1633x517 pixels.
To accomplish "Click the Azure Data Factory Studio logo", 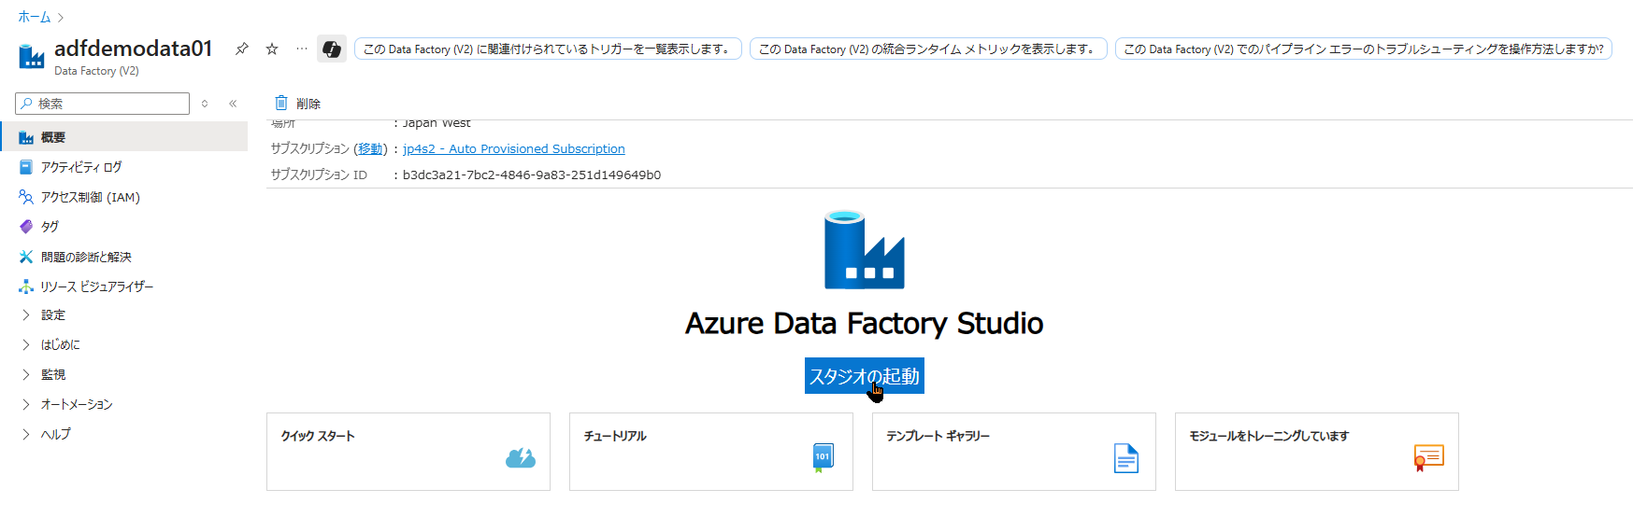I will (x=864, y=250).
